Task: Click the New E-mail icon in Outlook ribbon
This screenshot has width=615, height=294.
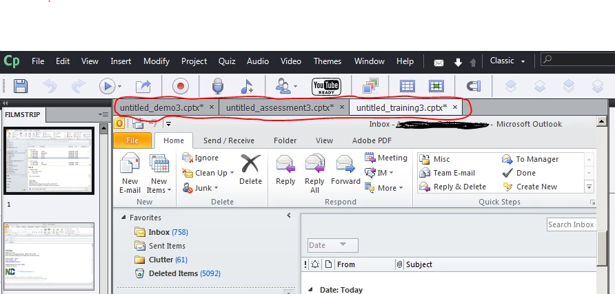Action: click(130, 164)
